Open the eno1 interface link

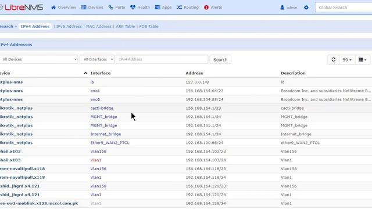95,91
